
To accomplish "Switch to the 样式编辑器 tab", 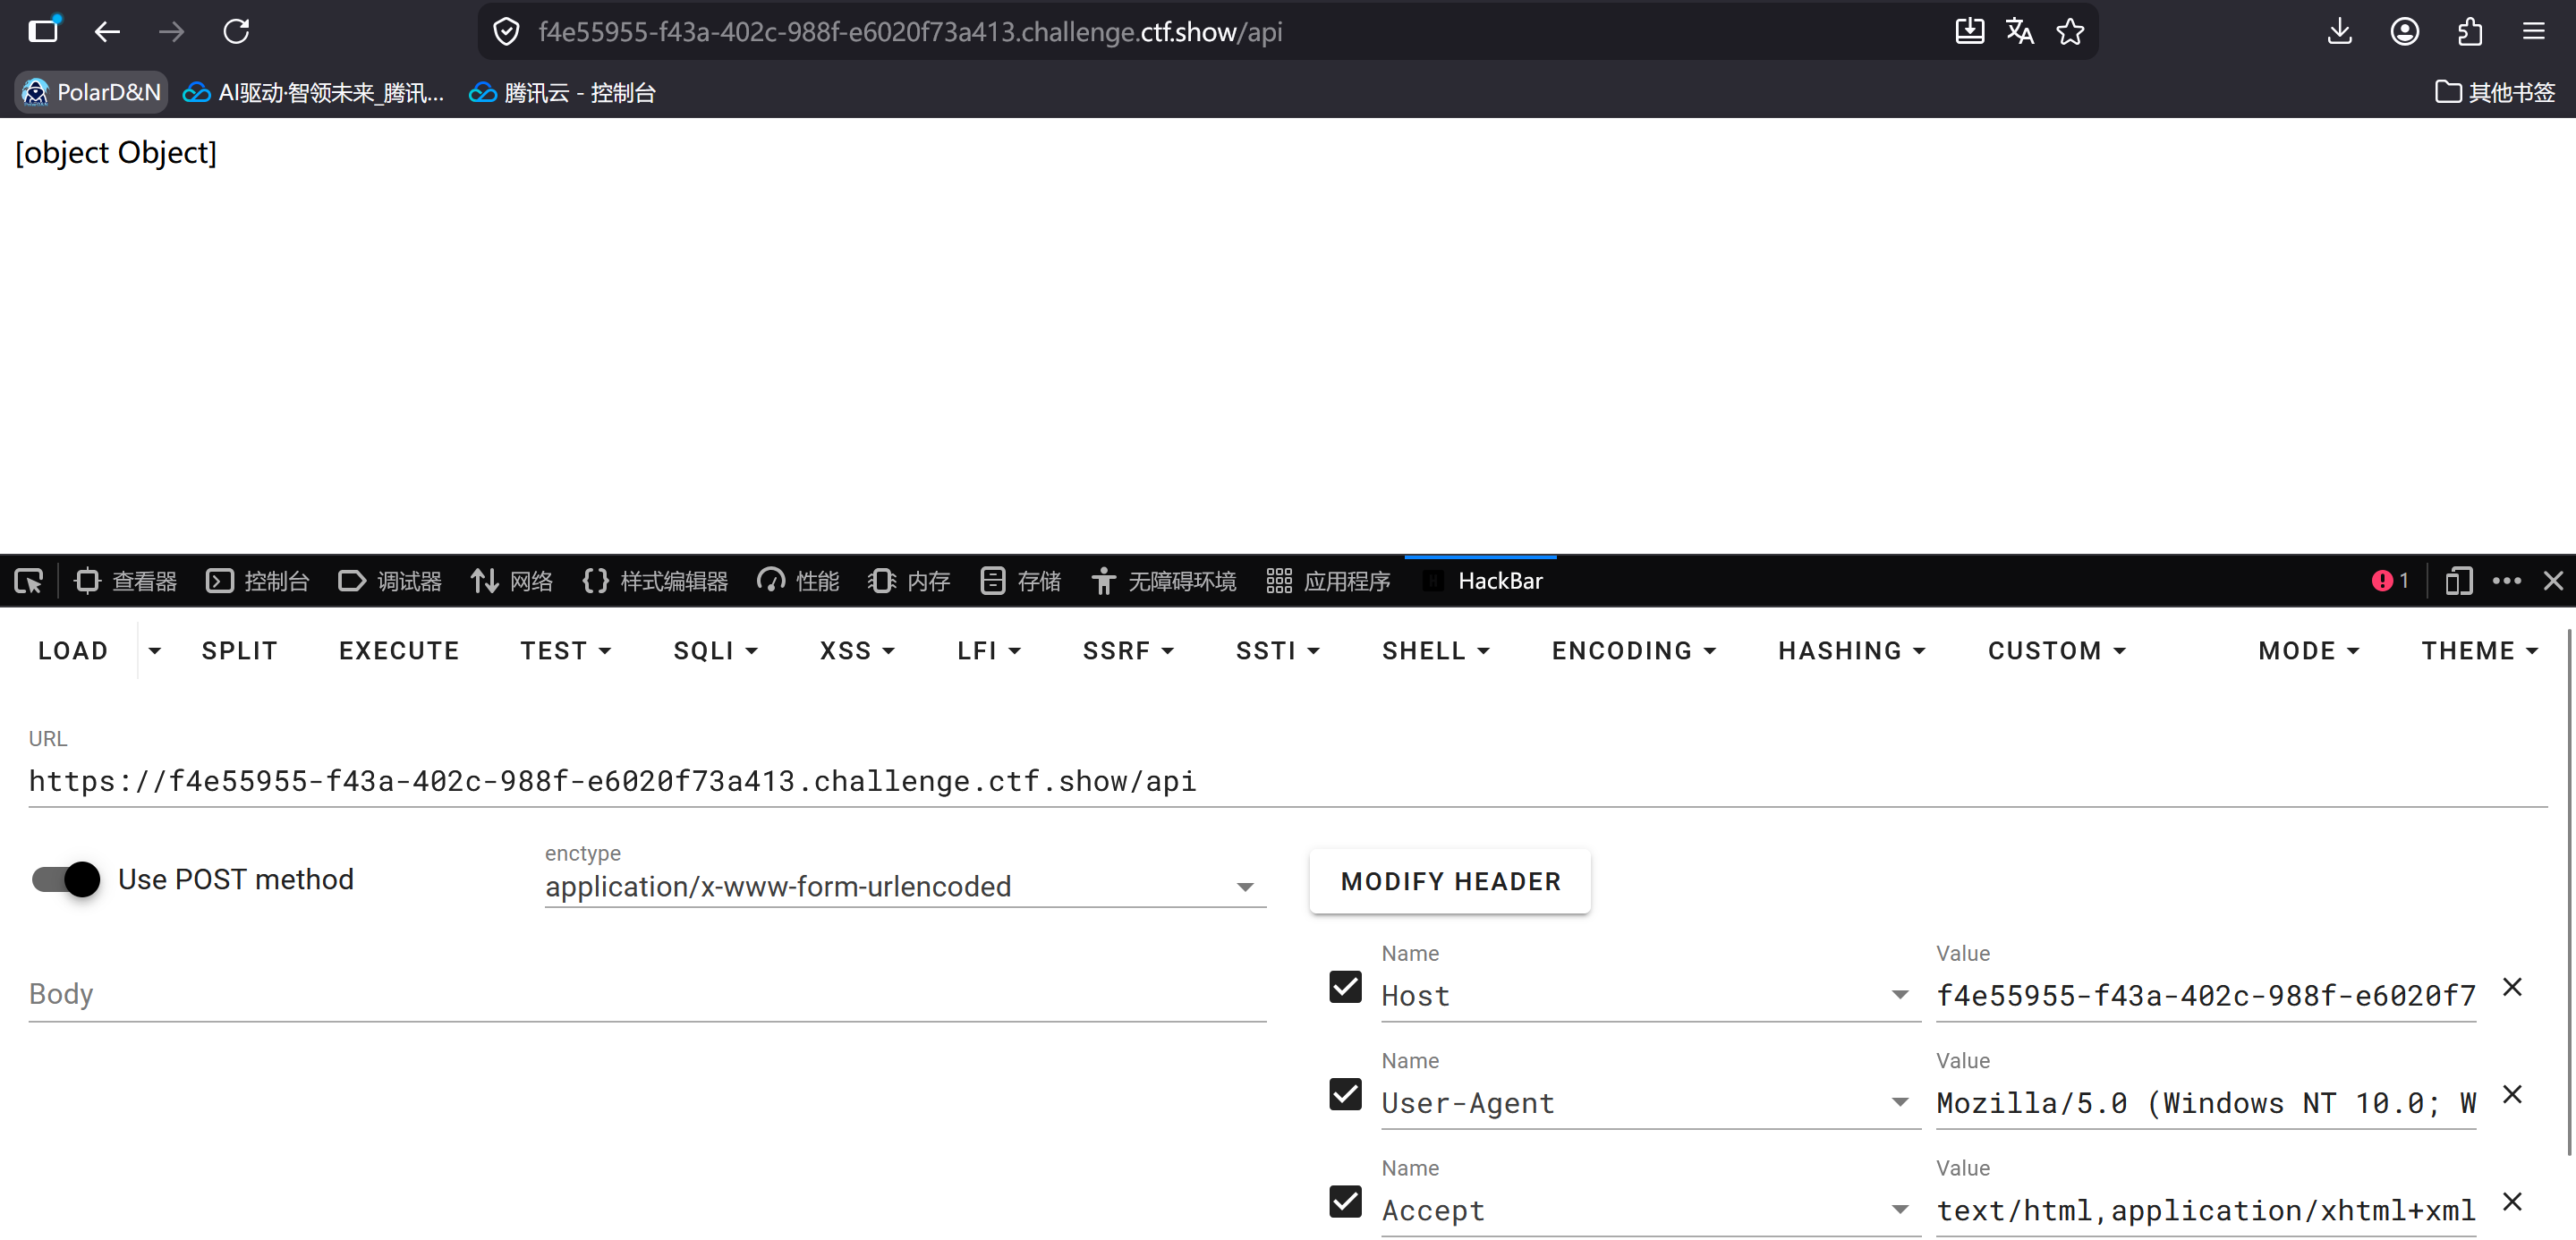I will coord(655,581).
